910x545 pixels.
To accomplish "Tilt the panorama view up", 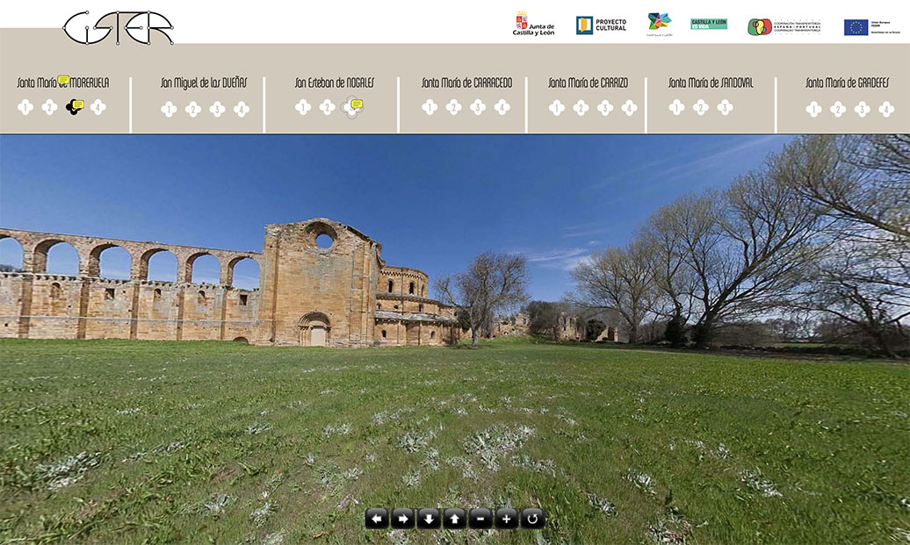I will (454, 519).
